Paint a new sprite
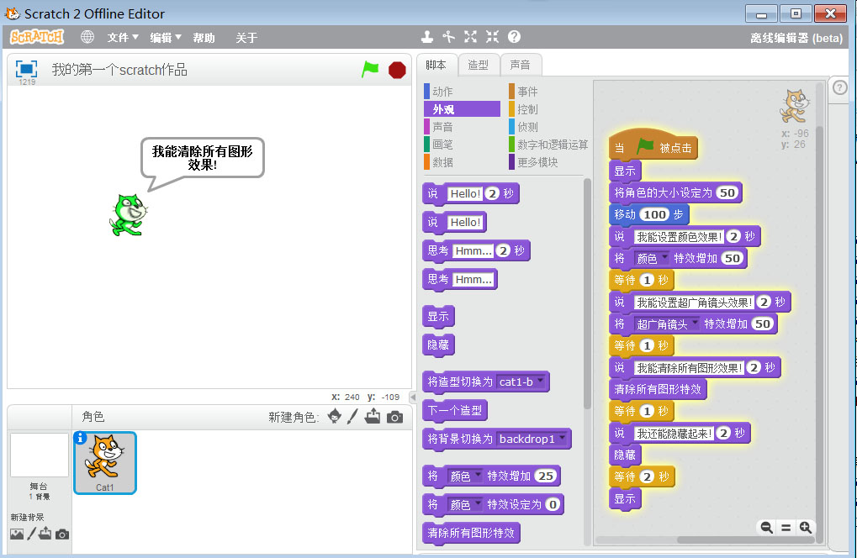This screenshot has height=558, width=857. [x=352, y=417]
